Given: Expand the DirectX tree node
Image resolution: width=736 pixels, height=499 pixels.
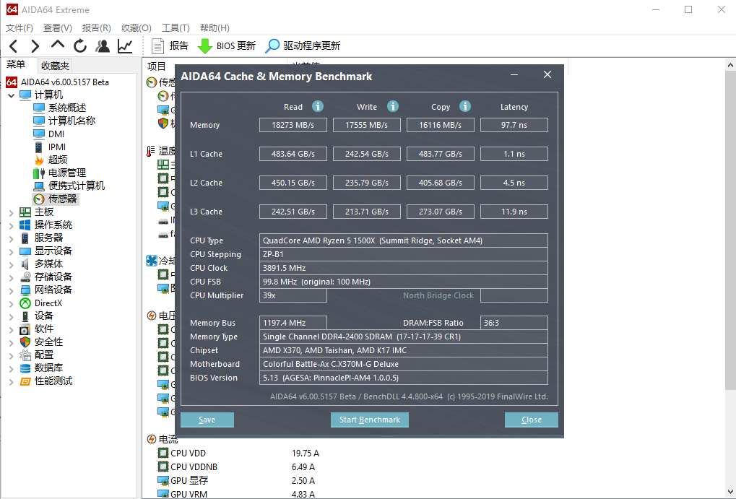Looking at the screenshot, I should [x=12, y=304].
